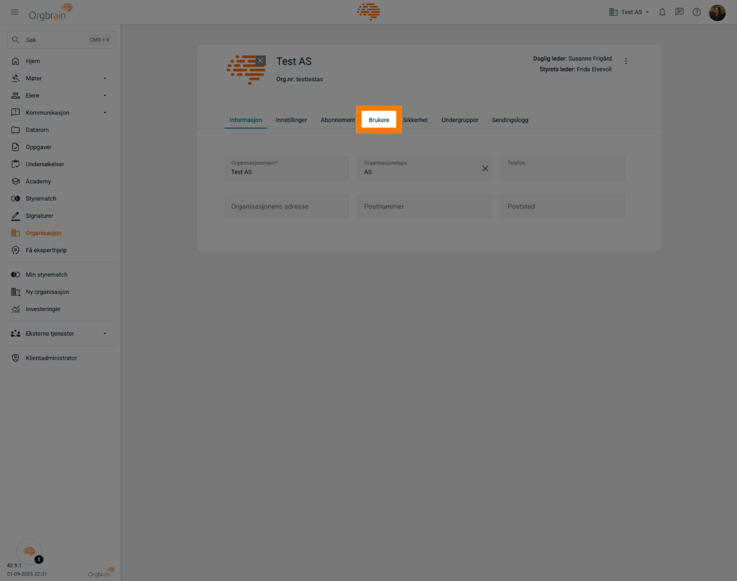The image size is (737, 581).
Task: Click Styrets leder Frida Elvevoll text
Action: click(575, 69)
